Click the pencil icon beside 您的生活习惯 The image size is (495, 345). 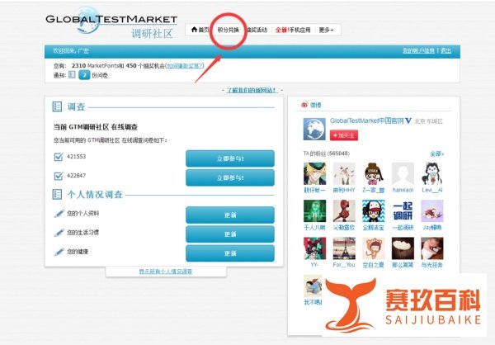[x=59, y=233]
